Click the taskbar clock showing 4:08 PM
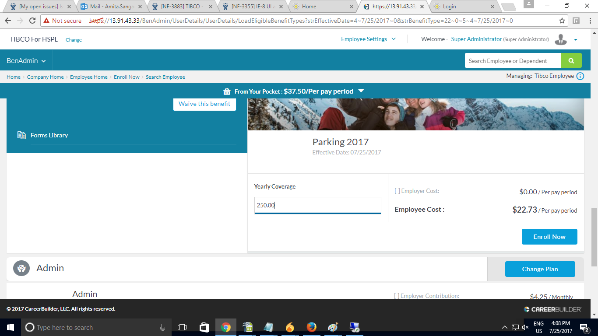This screenshot has height=336, width=598. tap(561, 327)
